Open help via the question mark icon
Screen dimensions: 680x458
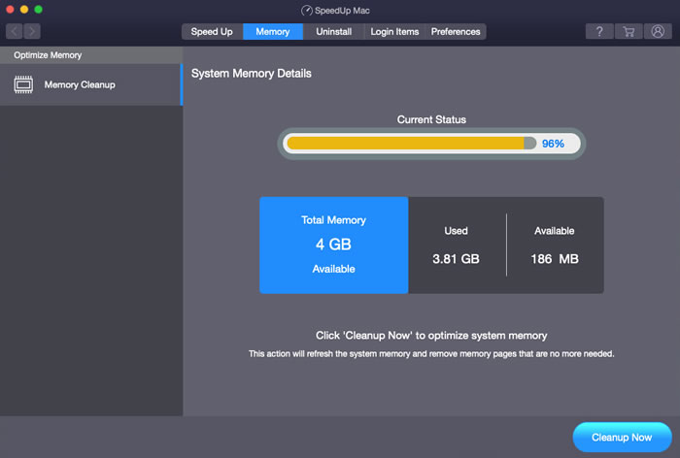point(598,32)
